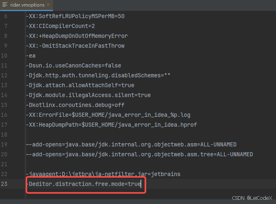Click gutter line number 20
Screen dimensions: 276x204
(x=4, y=154)
